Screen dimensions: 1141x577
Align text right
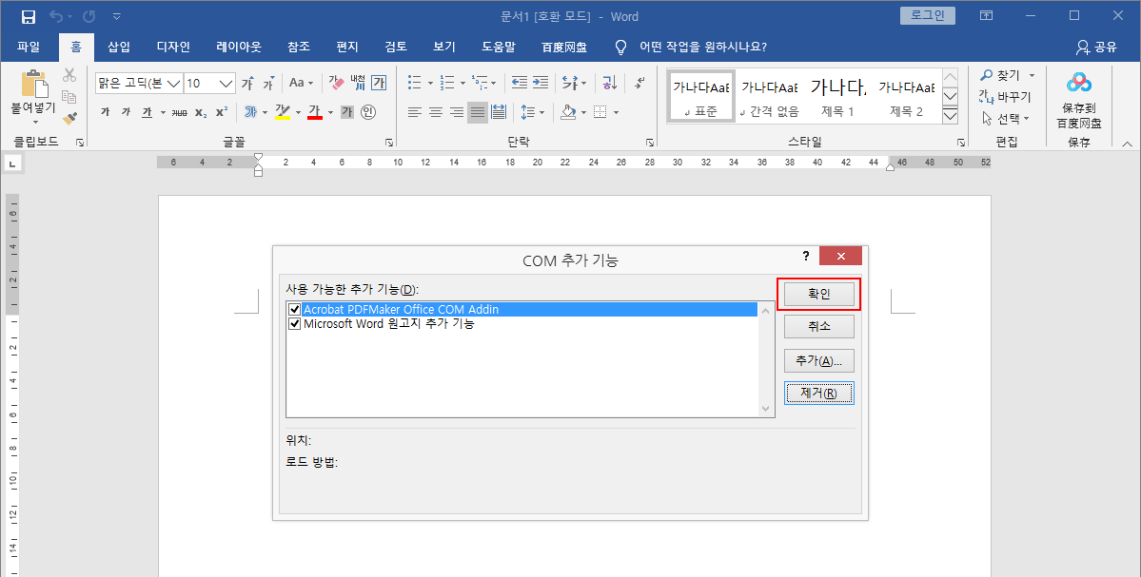pyautogui.click(x=457, y=112)
